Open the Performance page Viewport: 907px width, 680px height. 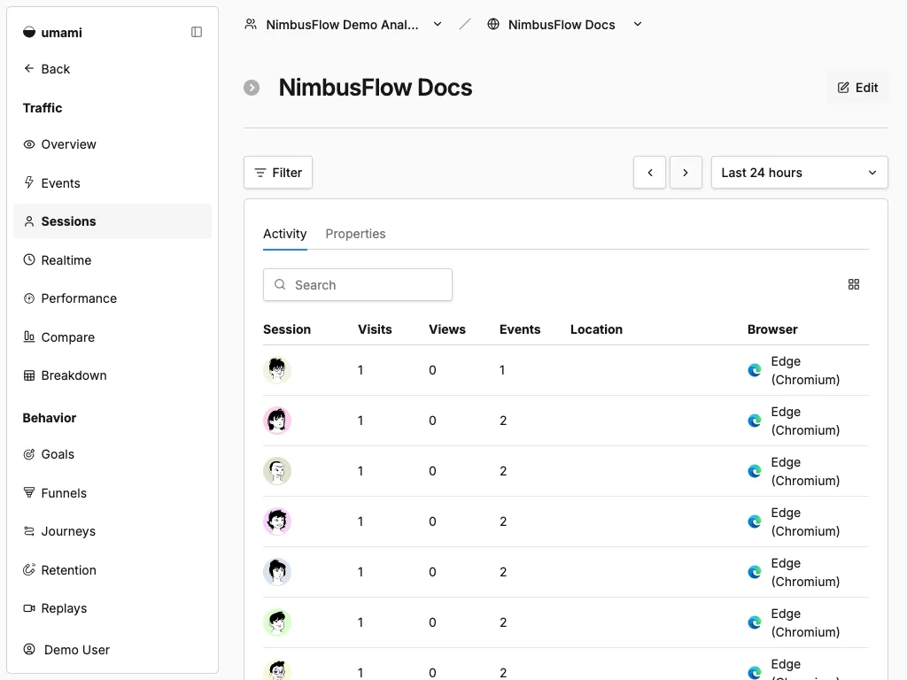pos(112,298)
